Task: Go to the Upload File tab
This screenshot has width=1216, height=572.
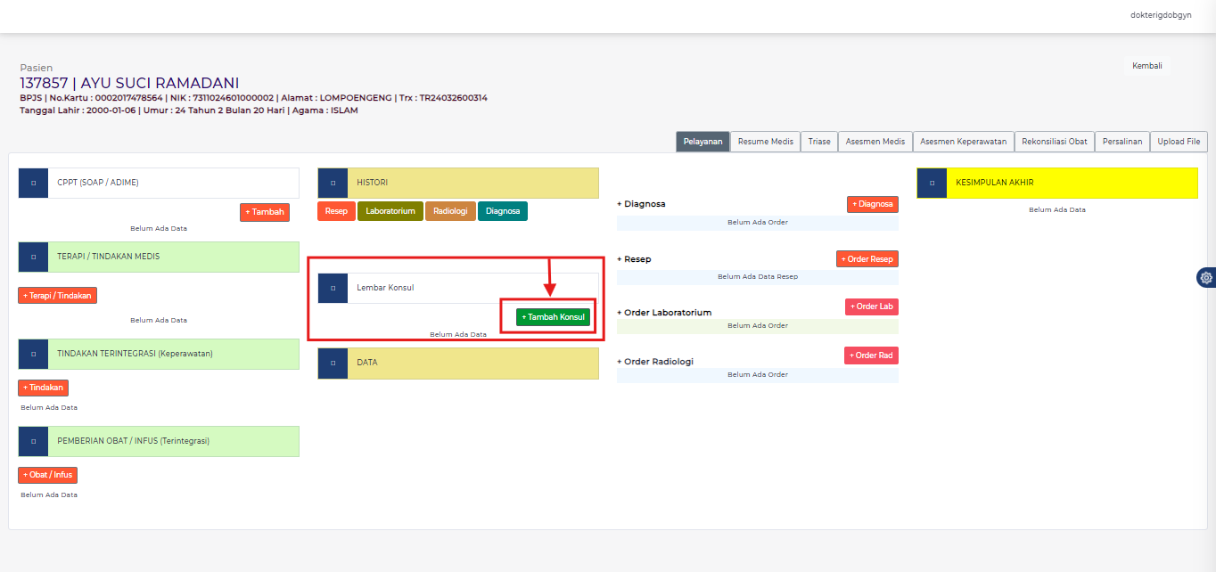Action: [x=1179, y=142]
